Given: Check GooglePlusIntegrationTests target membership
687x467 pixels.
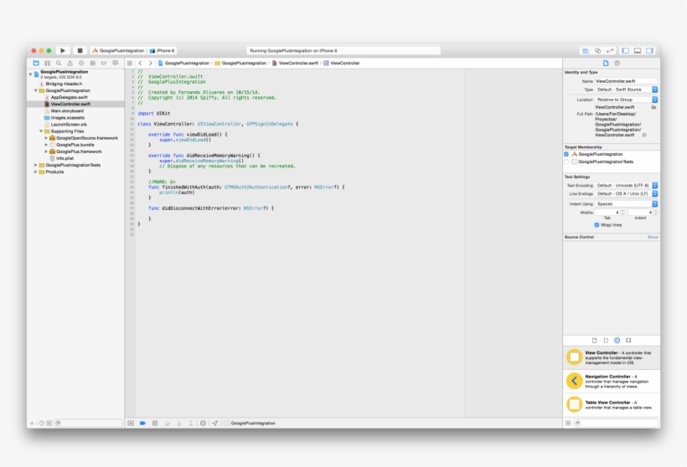Looking at the screenshot, I should (566, 162).
